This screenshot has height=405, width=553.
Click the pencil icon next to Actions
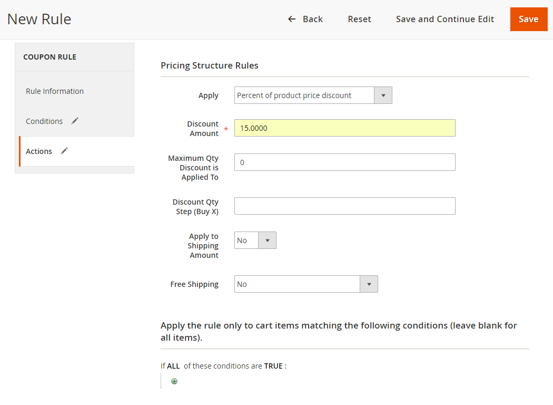(64, 151)
